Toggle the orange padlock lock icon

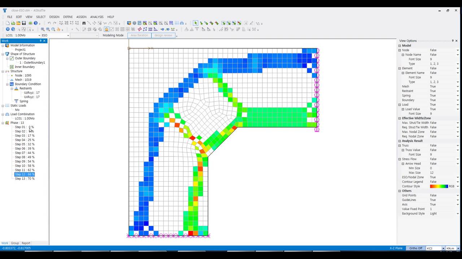click(x=106, y=29)
